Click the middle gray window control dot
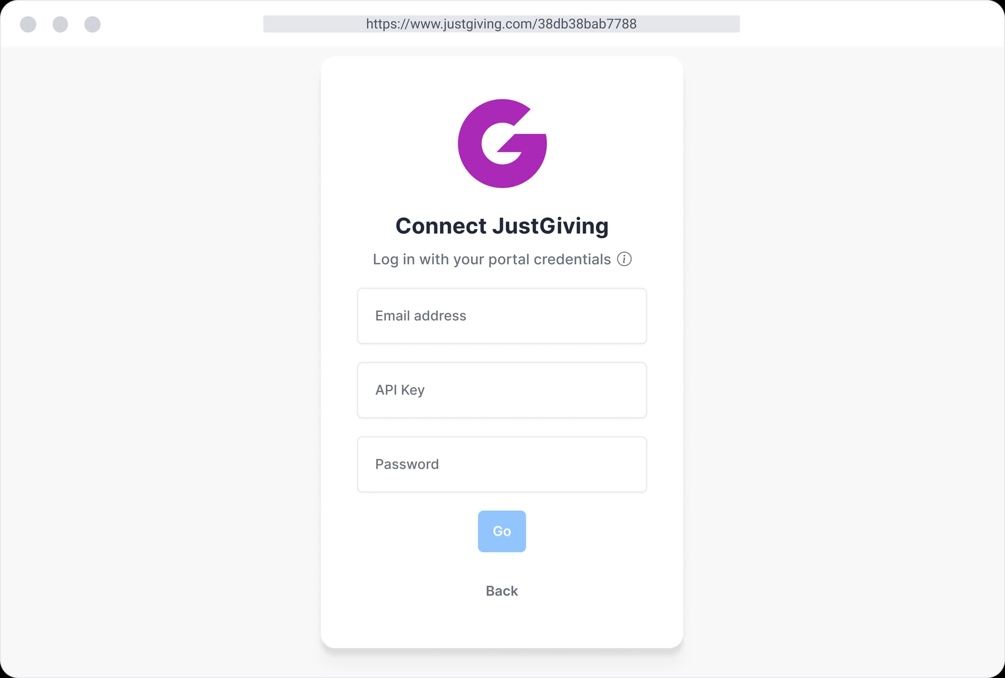 (60, 24)
